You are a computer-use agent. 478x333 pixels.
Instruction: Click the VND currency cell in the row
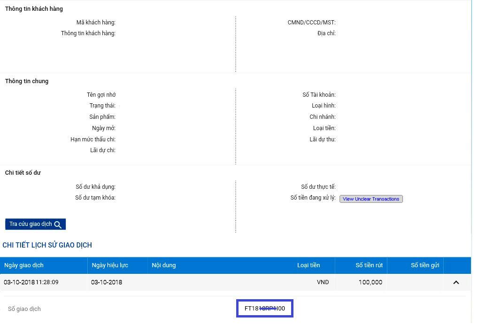pos(323,282)
